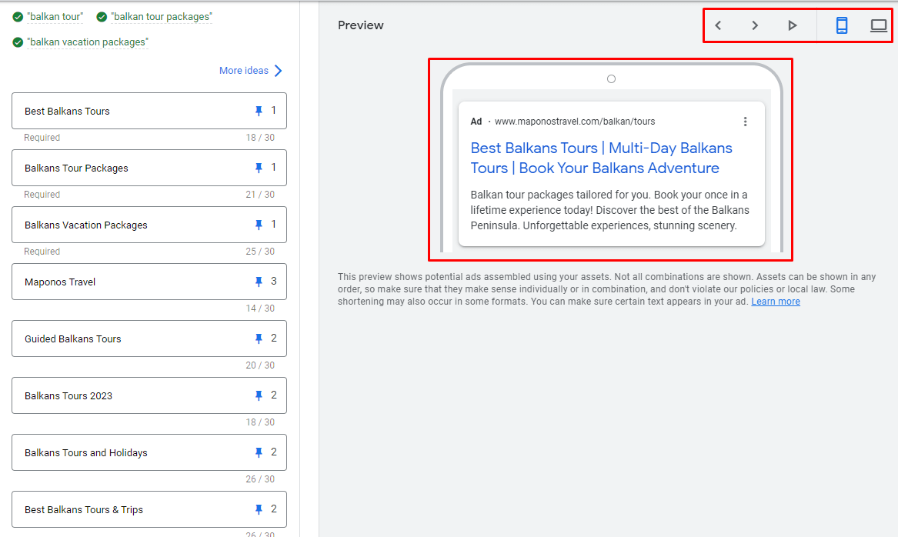Click the ad headline in preview

click(x=601, y=158)
